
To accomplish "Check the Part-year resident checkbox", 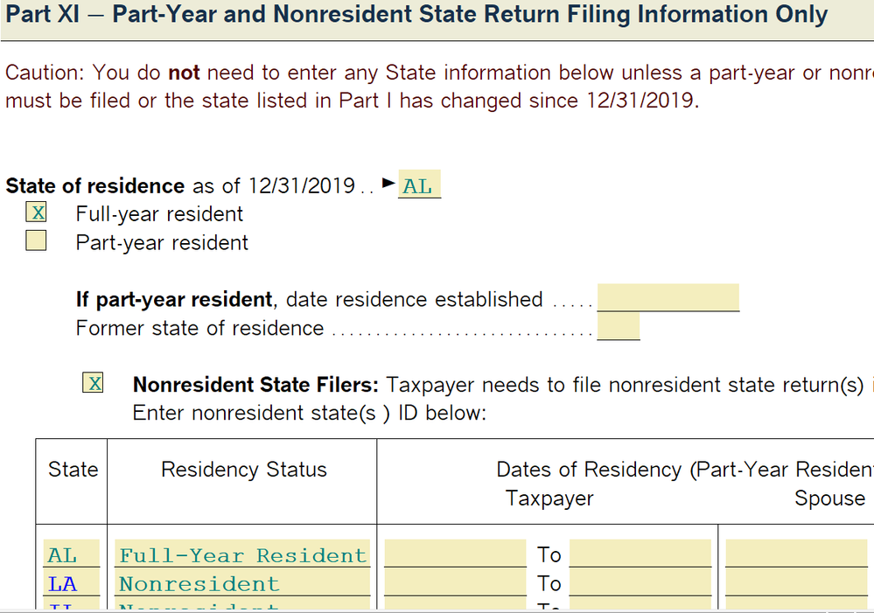I will 36,242.
